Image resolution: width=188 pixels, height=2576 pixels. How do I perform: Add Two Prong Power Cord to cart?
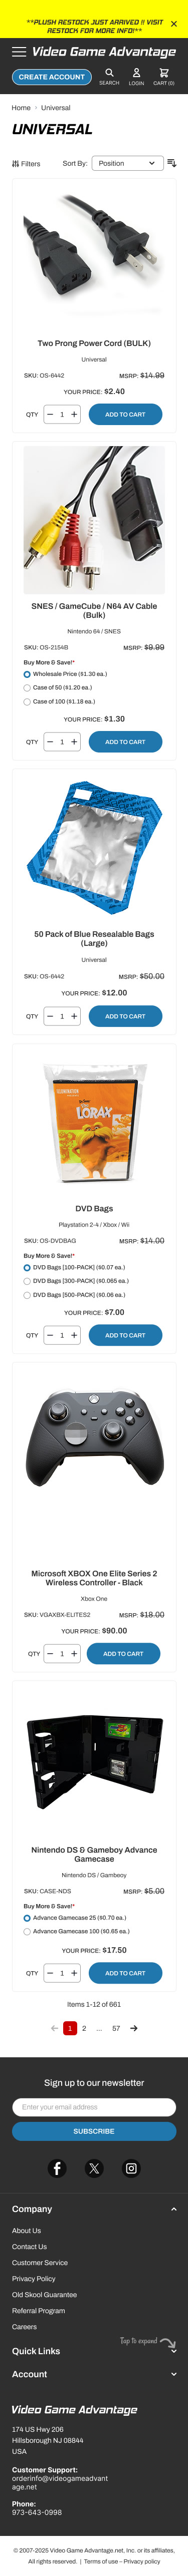click(x=125, y=414)
